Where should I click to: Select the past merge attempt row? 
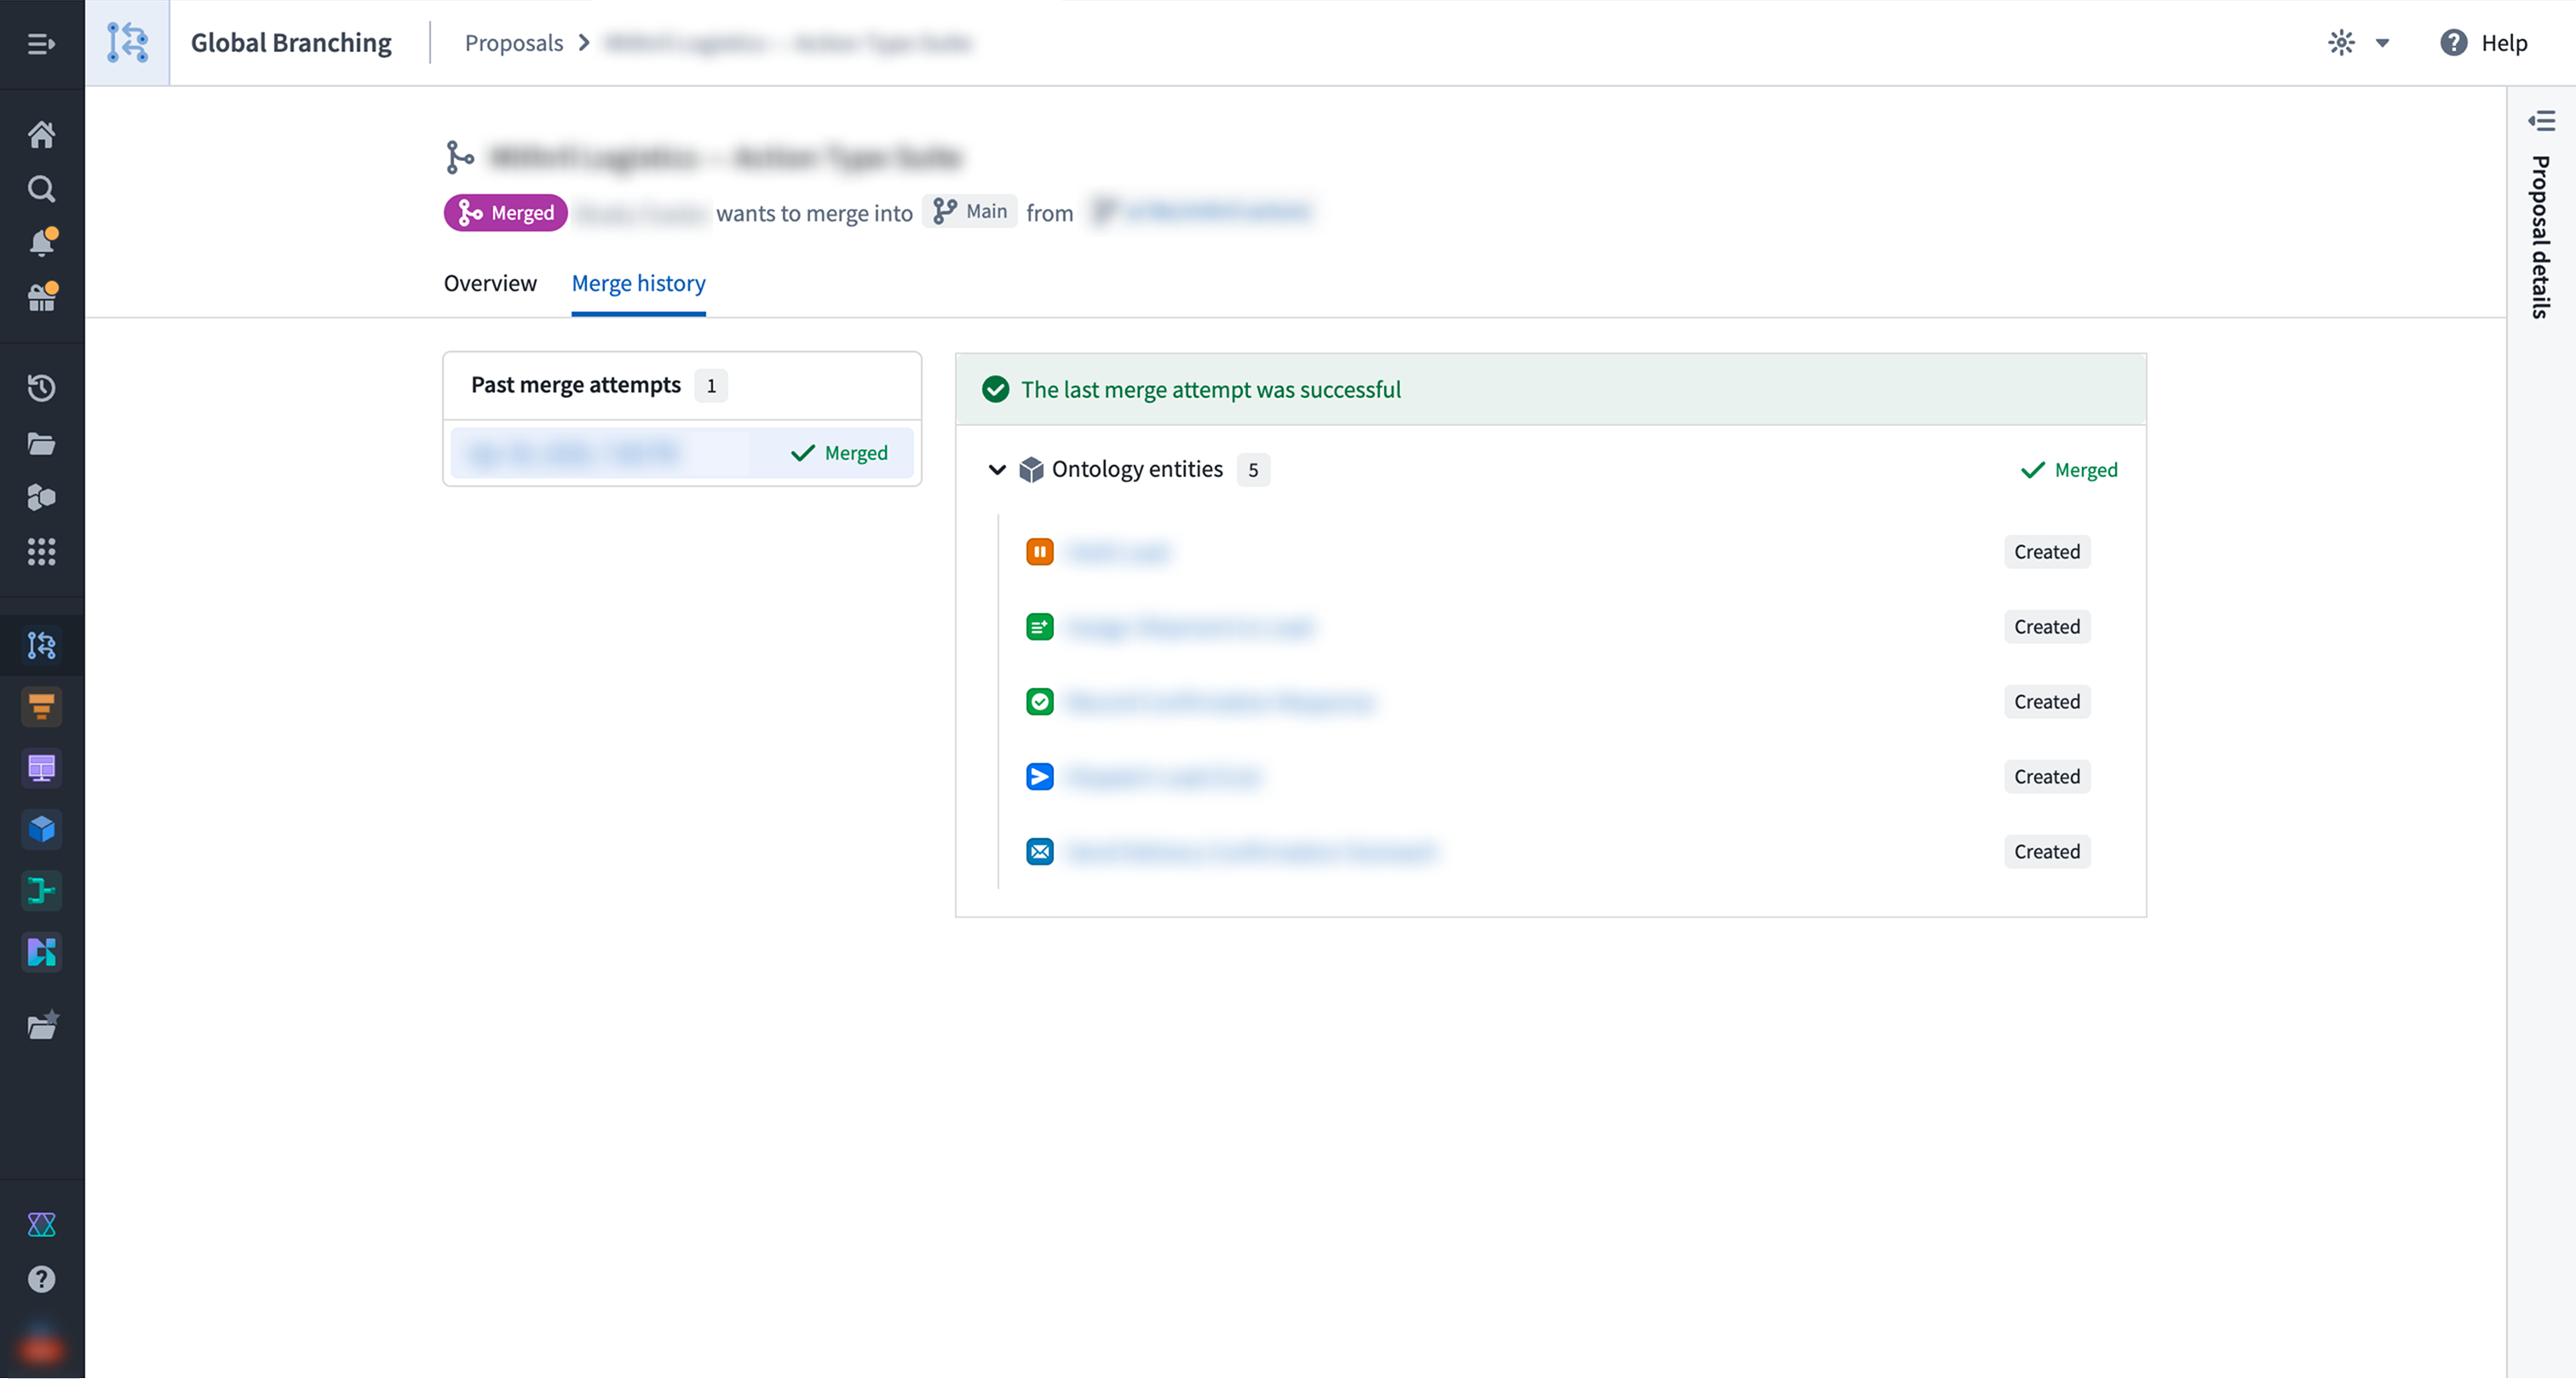[682, 453]
